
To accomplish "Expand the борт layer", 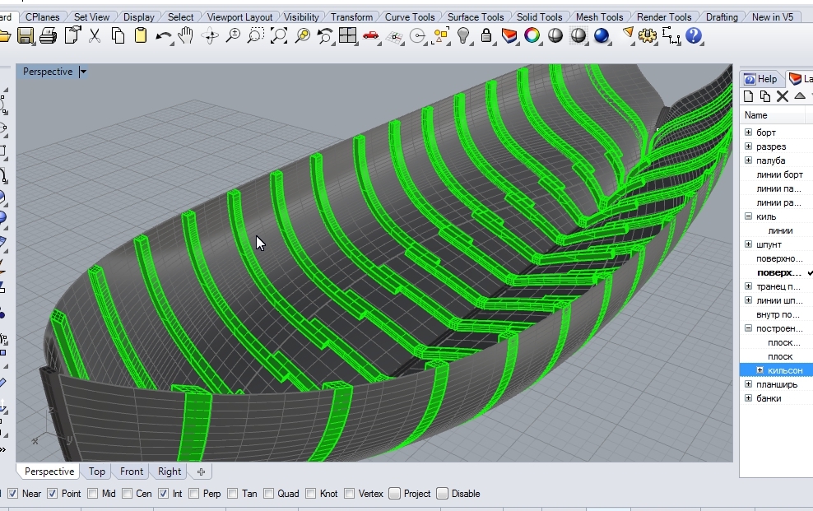I will [x=748, y=132].
